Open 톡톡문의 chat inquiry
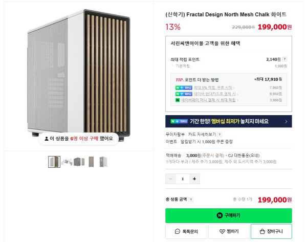The width and height of the screenshot is (307, 242). pyautogui.click(x=186, y=231)
